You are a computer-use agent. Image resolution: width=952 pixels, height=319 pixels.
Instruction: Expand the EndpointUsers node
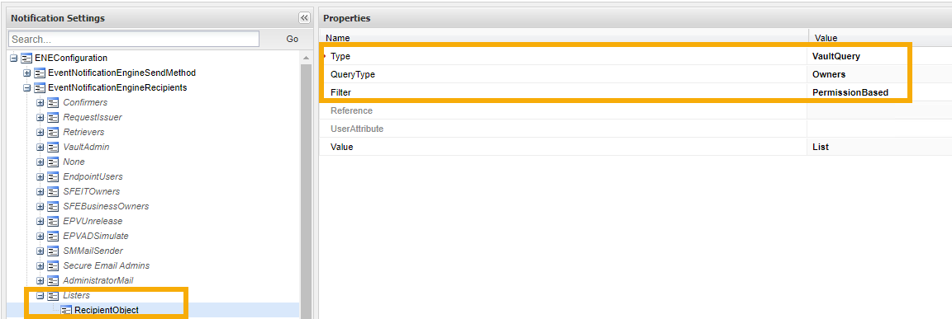(x=40, y=176)
